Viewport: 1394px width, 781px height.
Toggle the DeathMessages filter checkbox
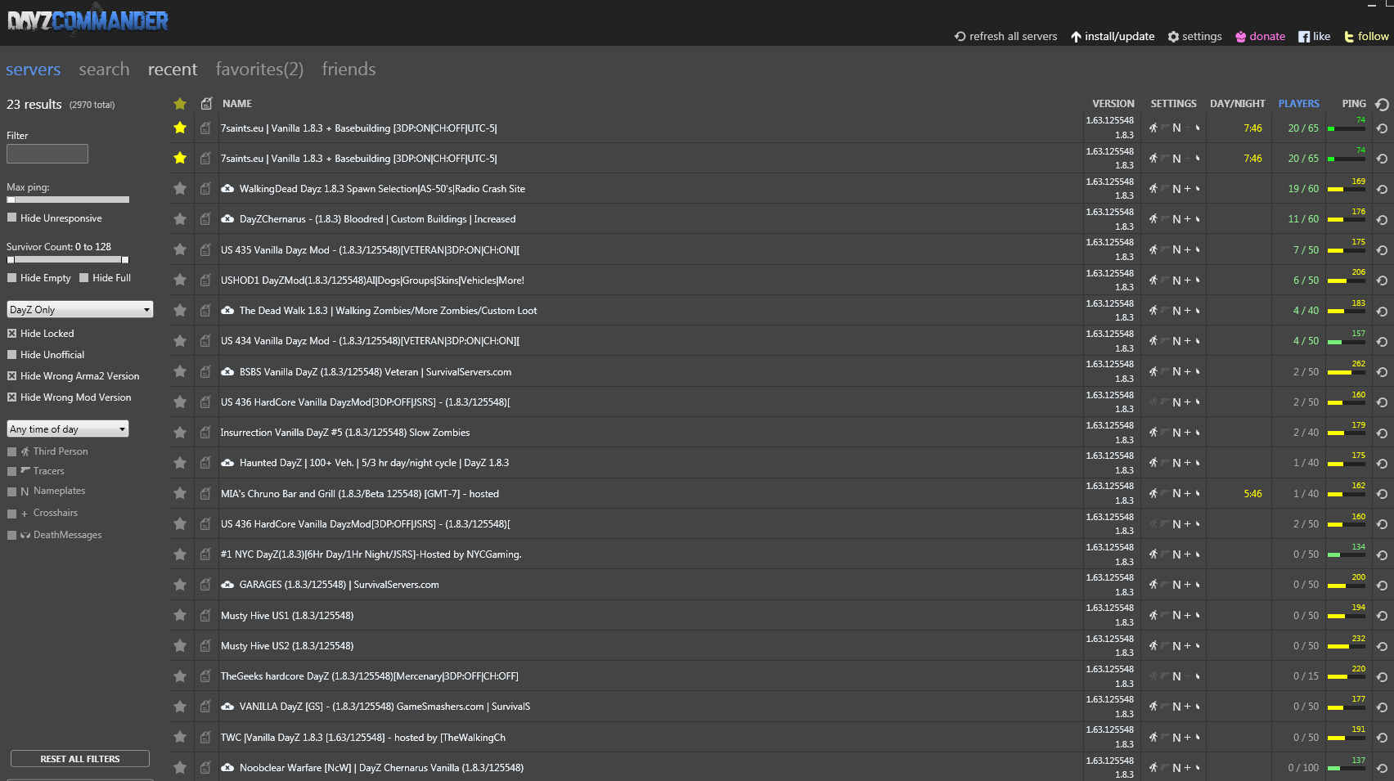11,535
